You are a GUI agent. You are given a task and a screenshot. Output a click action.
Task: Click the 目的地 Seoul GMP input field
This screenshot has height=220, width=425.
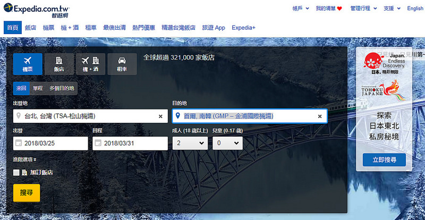(x=250, y=116)
